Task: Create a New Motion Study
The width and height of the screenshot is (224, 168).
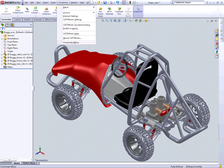Action: [100, 12]
